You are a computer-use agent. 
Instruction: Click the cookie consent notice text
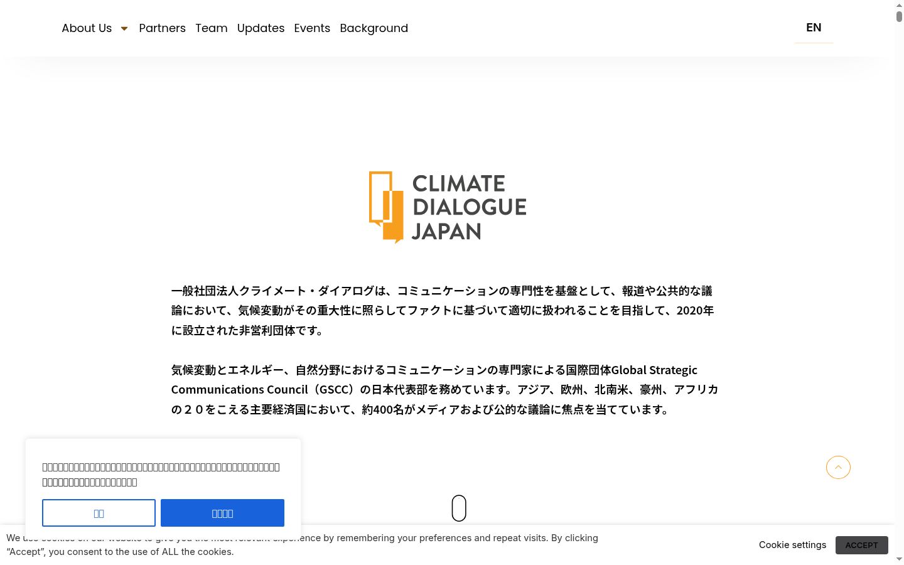[x=302, y=545]
